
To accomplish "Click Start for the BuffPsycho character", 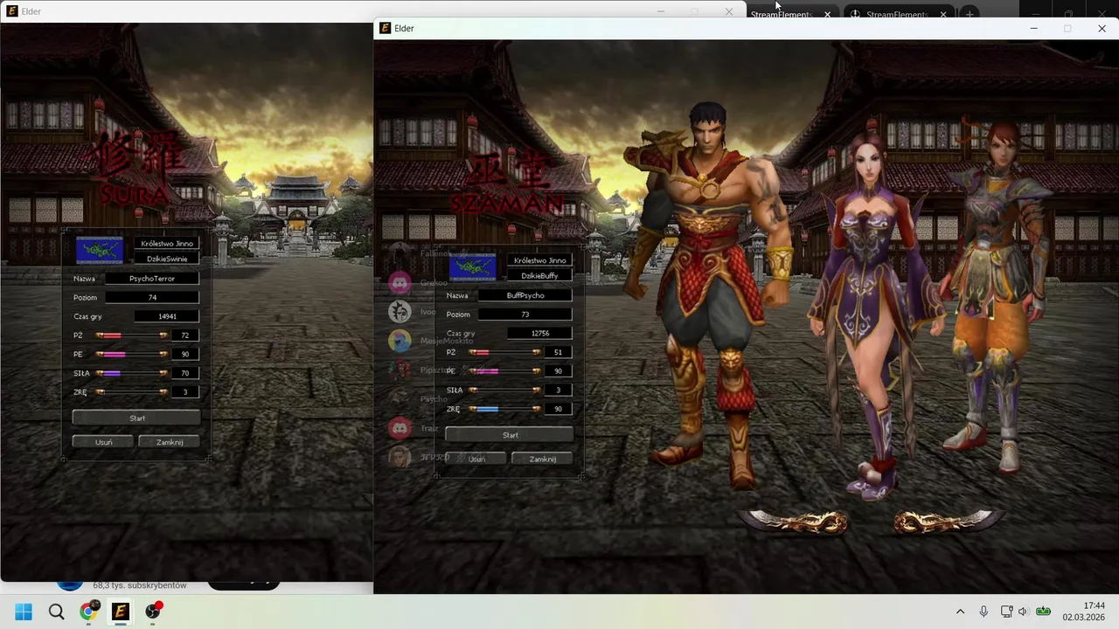I will click(x=510, y=434).
